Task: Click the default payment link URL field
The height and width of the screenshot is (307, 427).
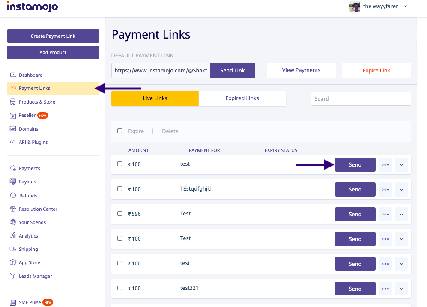Action: [x=161, y=71]
